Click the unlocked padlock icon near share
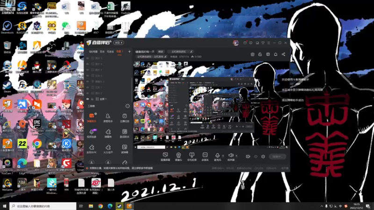The width and height of the screenshot is (374, 210). pos(260,54)
